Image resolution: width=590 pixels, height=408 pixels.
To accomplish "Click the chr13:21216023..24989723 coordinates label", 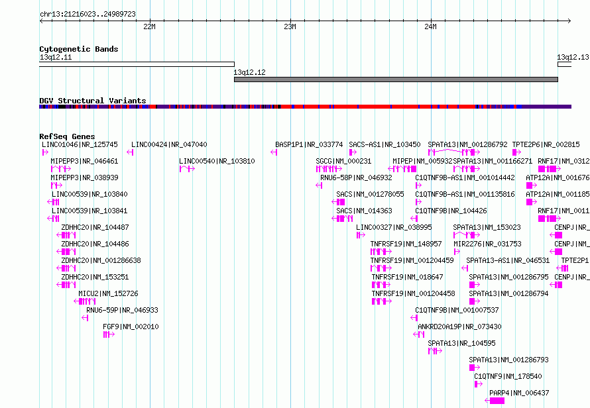I will [88, 15].
